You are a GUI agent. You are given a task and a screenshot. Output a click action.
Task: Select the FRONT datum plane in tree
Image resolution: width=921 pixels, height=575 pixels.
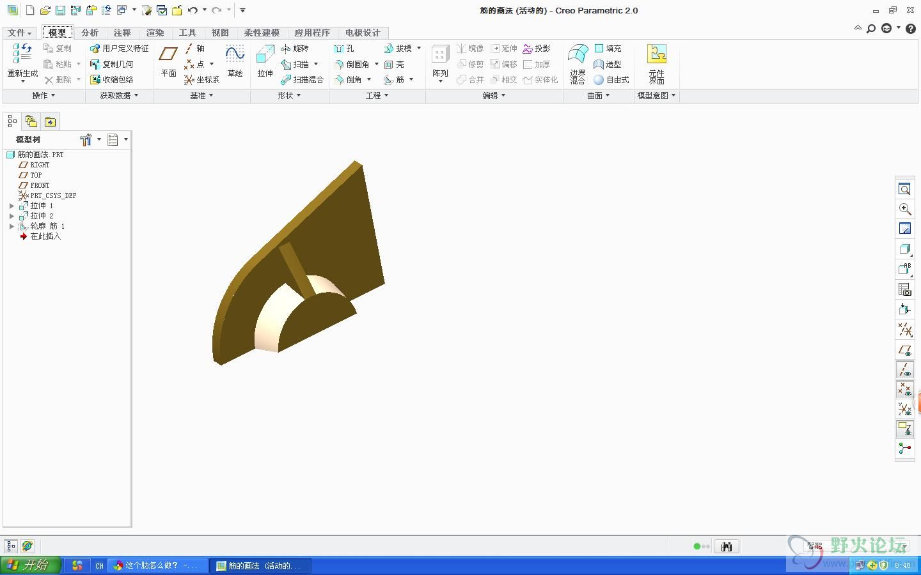coord(34,185)
